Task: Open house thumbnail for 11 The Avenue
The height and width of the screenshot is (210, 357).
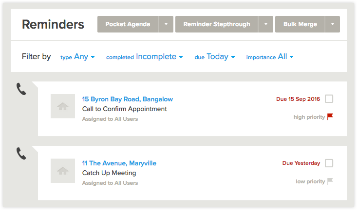Action: [x=63, y=171]
